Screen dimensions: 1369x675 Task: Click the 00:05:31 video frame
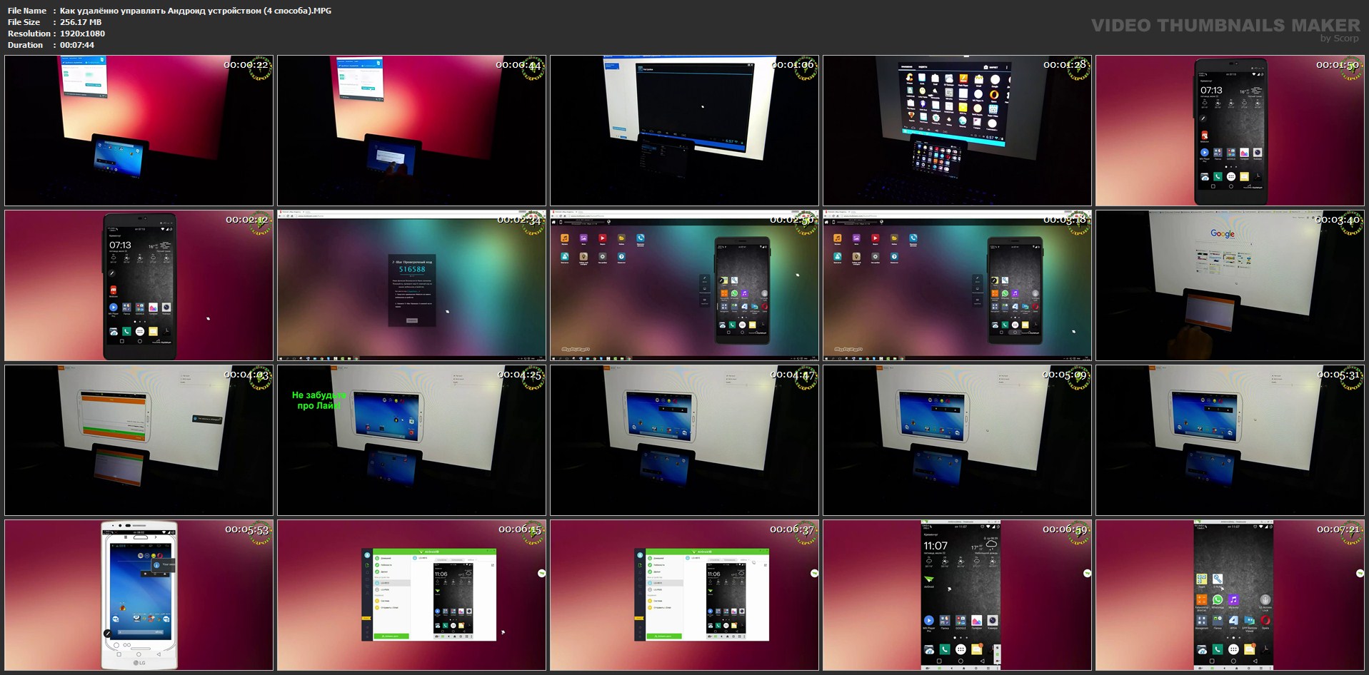[1230, 440]
